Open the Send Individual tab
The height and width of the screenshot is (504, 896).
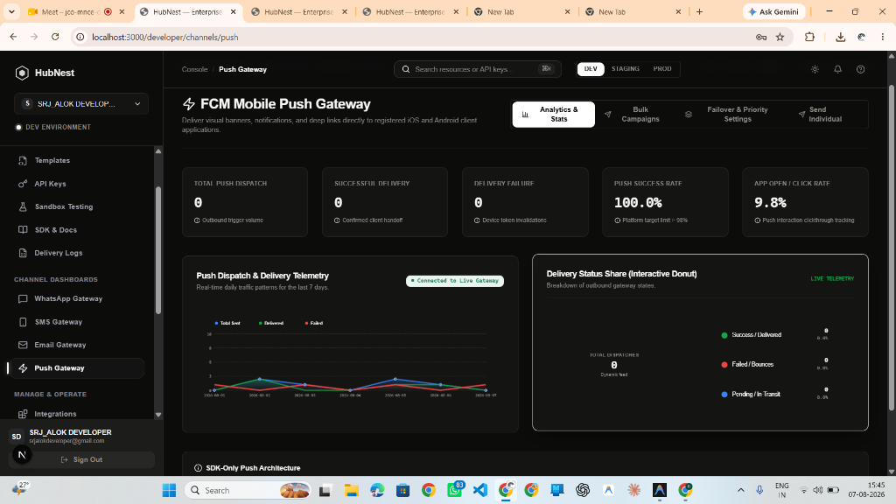pos(822,115)
